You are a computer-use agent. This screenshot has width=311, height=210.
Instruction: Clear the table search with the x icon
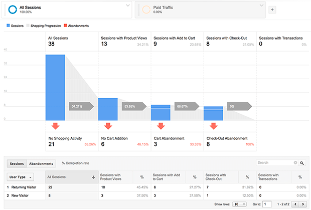[x=295, y=163]
